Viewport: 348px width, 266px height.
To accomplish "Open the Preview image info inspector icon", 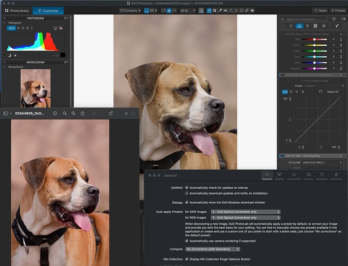I will click(55, 113).
